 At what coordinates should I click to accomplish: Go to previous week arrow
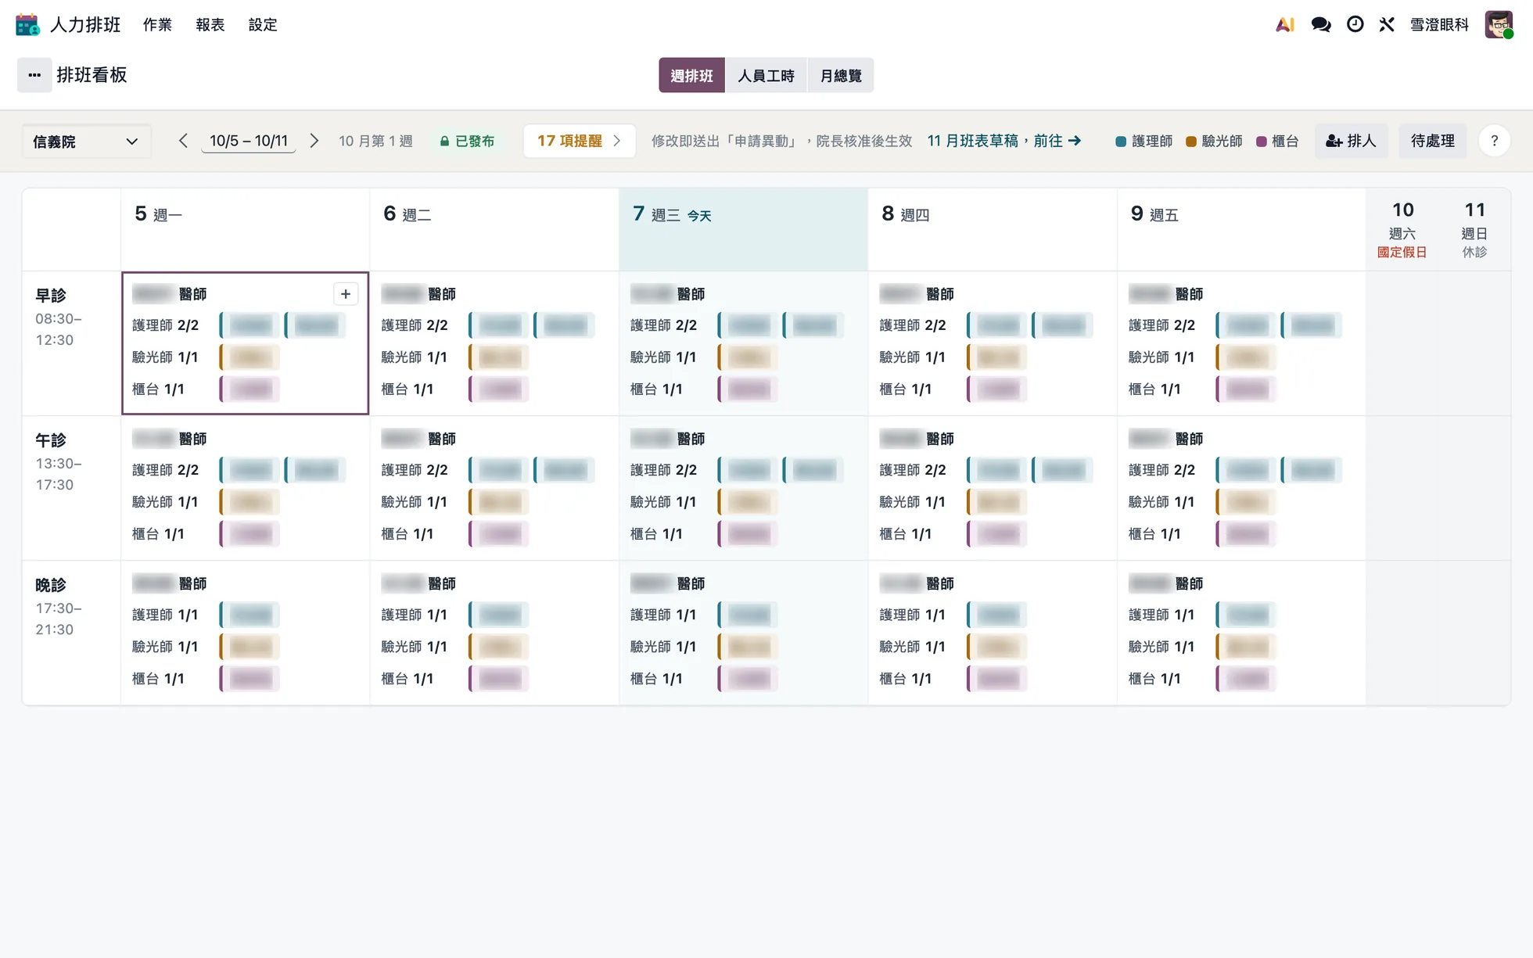pos(183,141)
